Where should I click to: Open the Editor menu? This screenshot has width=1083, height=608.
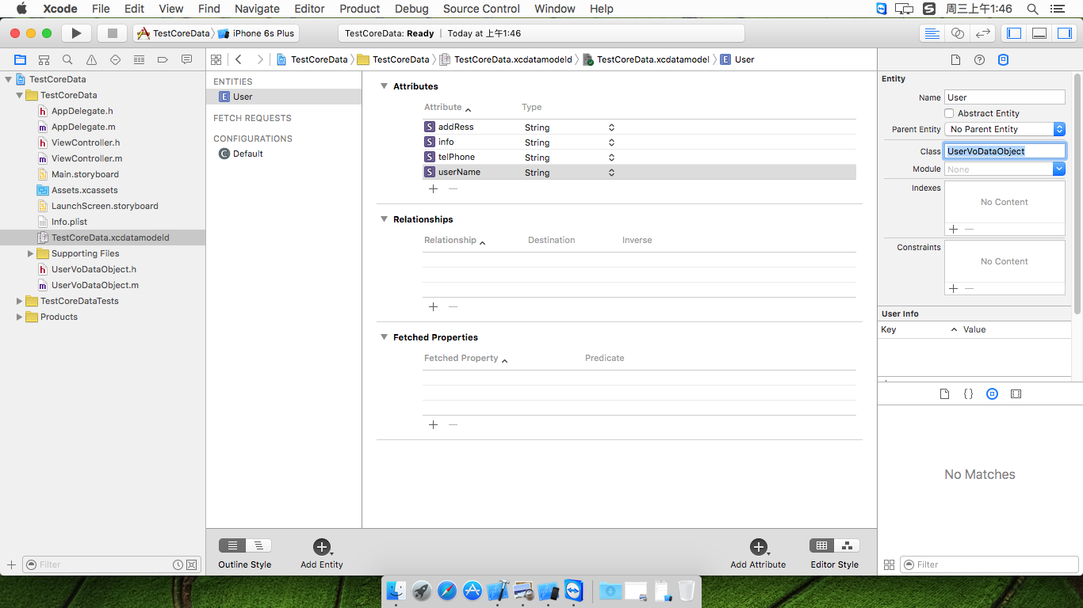click(x=309, y=9)
